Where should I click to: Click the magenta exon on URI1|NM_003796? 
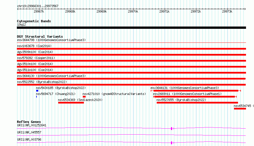(172, 143)
